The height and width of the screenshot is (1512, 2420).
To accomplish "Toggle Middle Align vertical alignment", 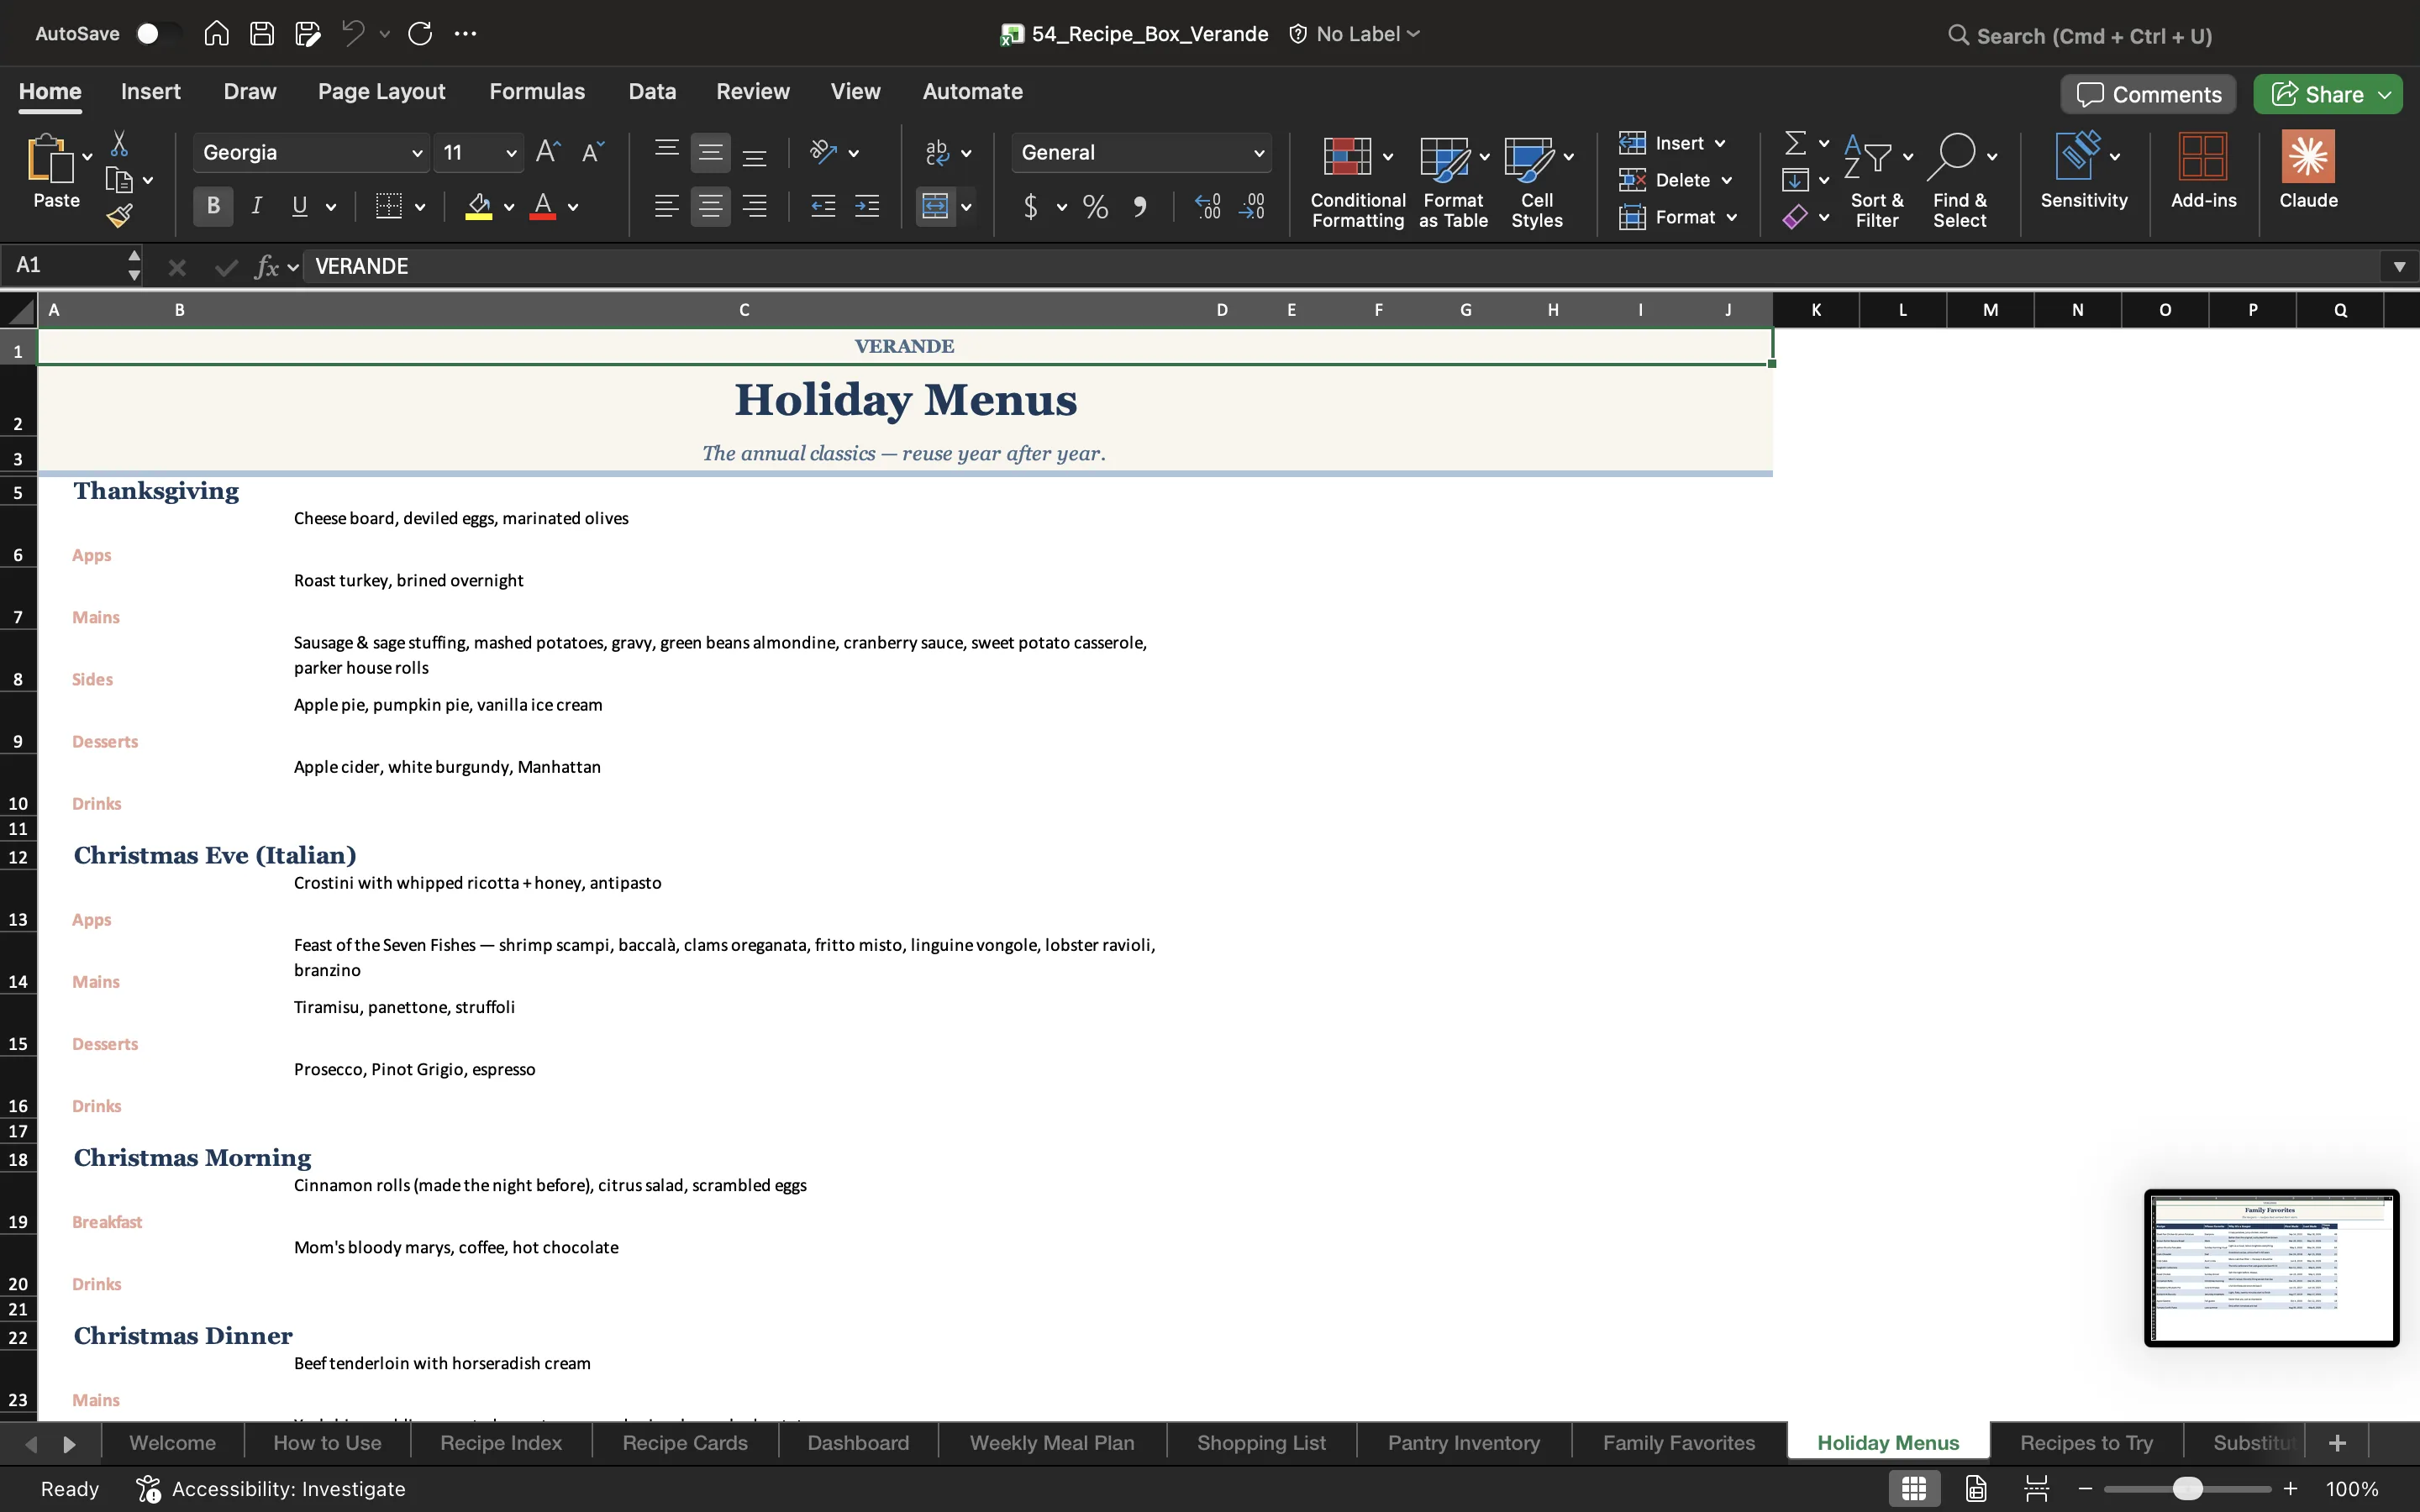I will click(710, 153).
